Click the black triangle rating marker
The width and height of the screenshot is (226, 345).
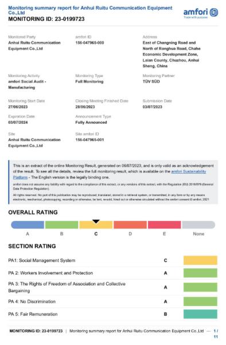tap(96, 221)
